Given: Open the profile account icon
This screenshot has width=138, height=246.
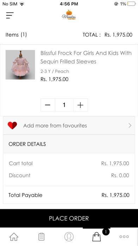Looking at the screenshot, I should 69,236.
